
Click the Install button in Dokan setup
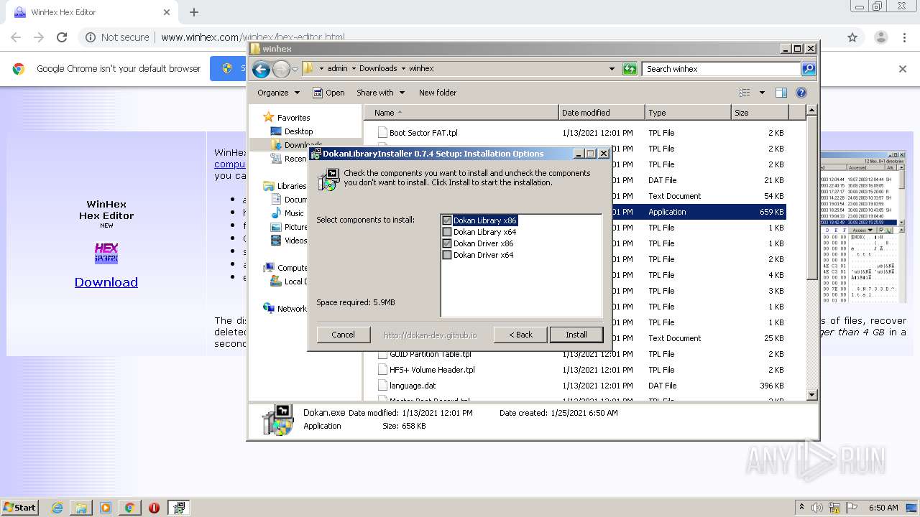(x=576, y=335)
